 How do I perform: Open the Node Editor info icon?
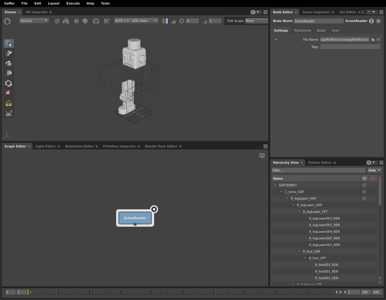[x=372, y=21]
